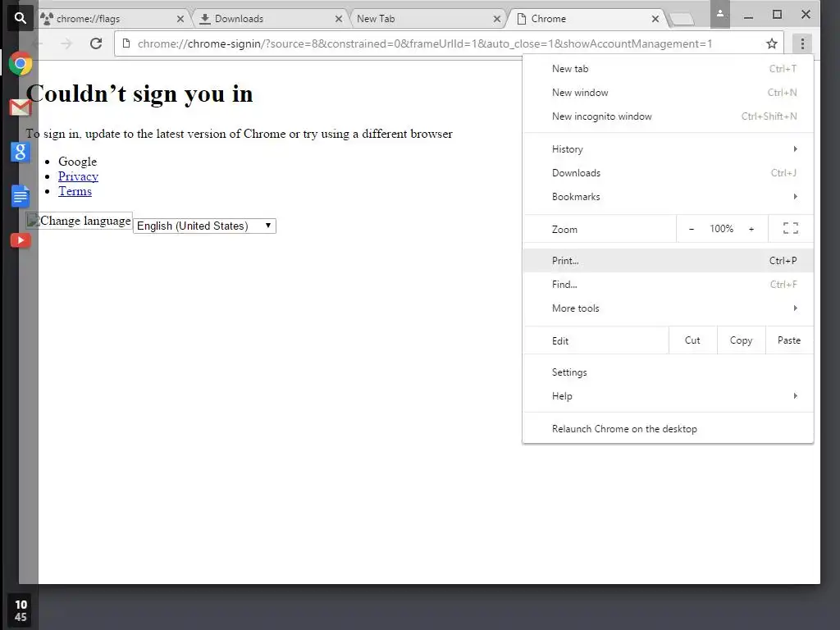Bookmark this page with the star

(x=771, y=43)
